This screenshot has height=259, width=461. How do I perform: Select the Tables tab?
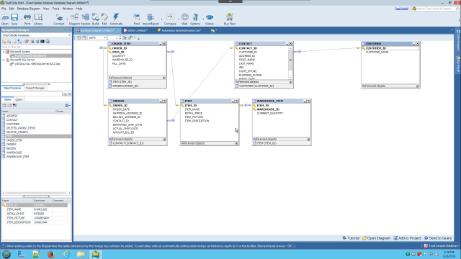(7, 99)
